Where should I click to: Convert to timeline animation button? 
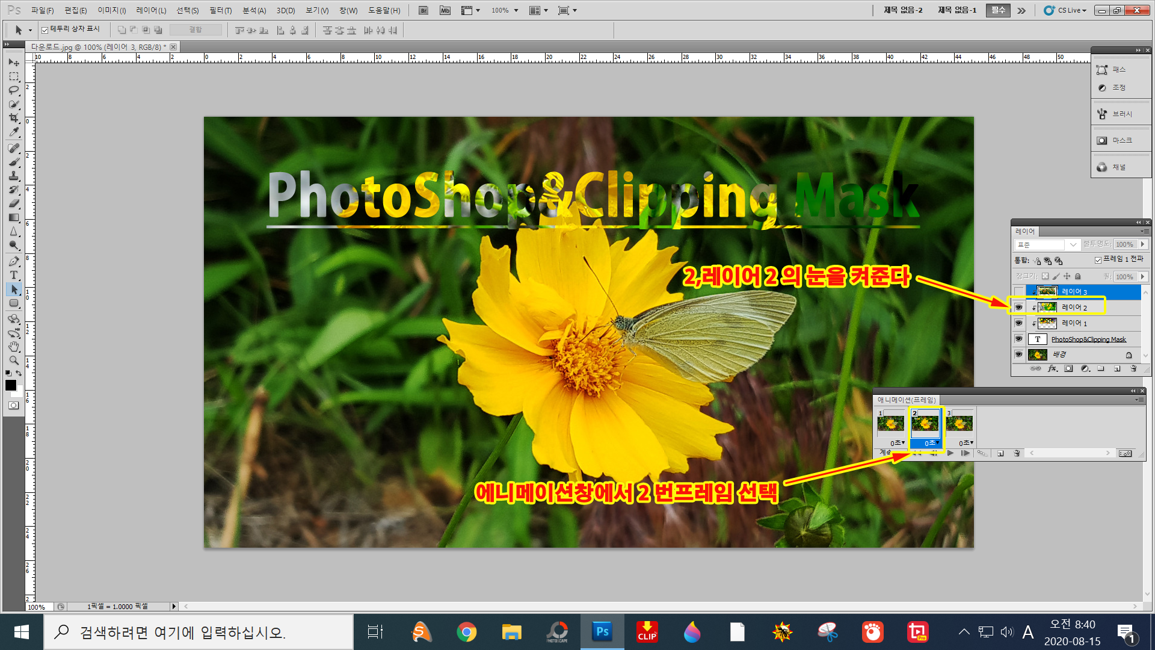[1125, 453]
